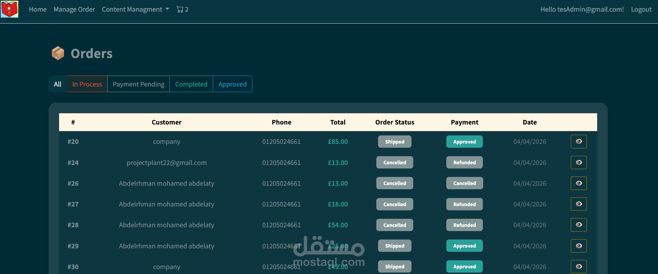Click phone number in order #24 row
Viewport: 658px width, 274px height.
pyautogui.click(x=281, y=163)
